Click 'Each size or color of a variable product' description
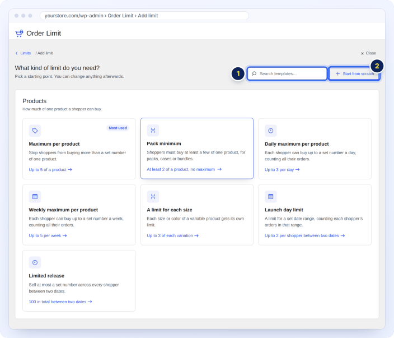This screenshot has height=338, width=394. click(195, 222)
